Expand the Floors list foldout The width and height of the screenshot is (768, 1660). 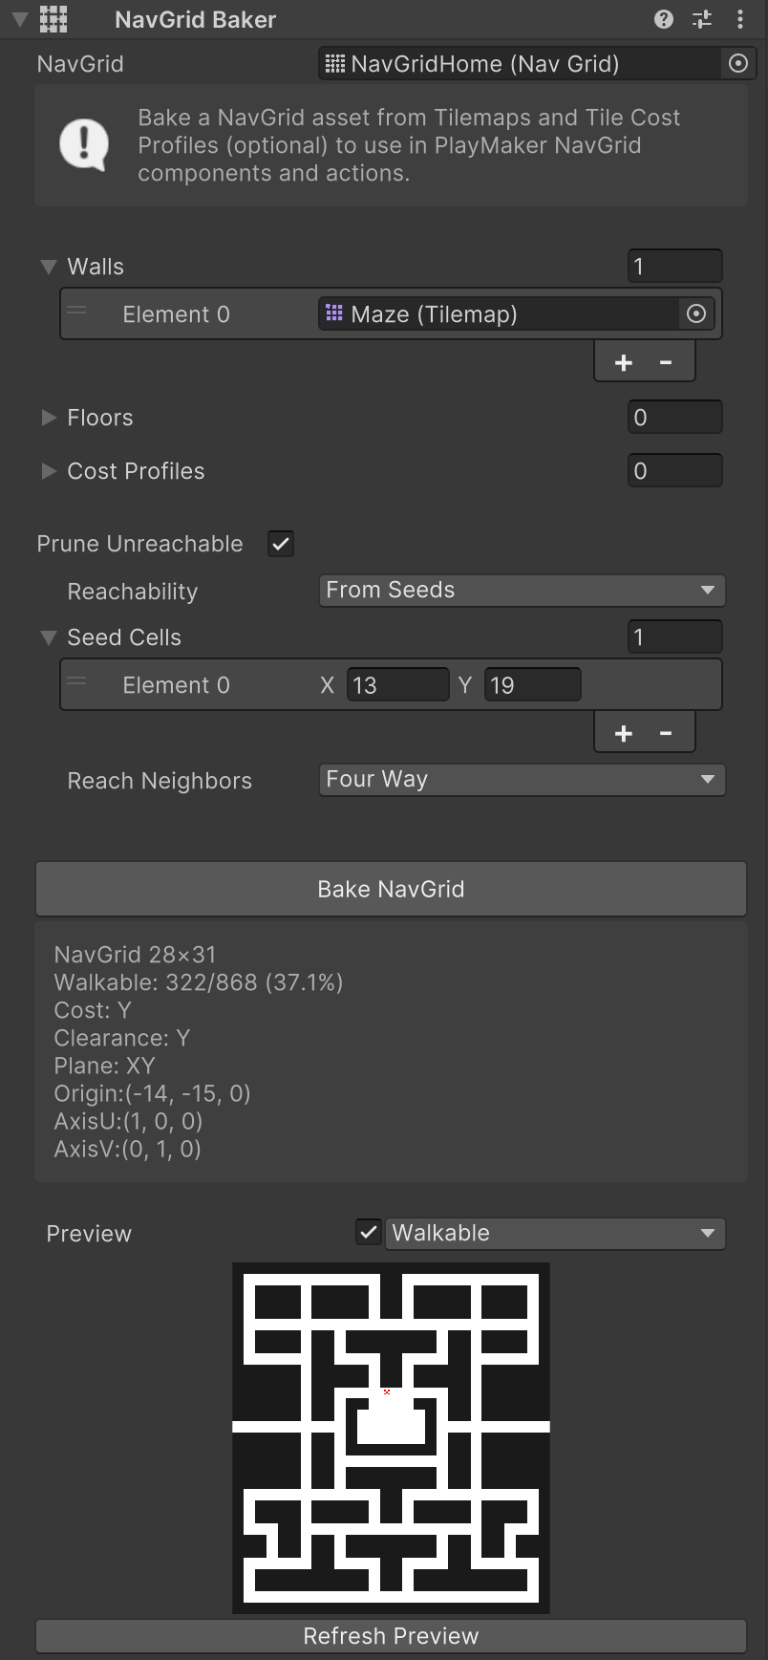[x=49, y=418]
